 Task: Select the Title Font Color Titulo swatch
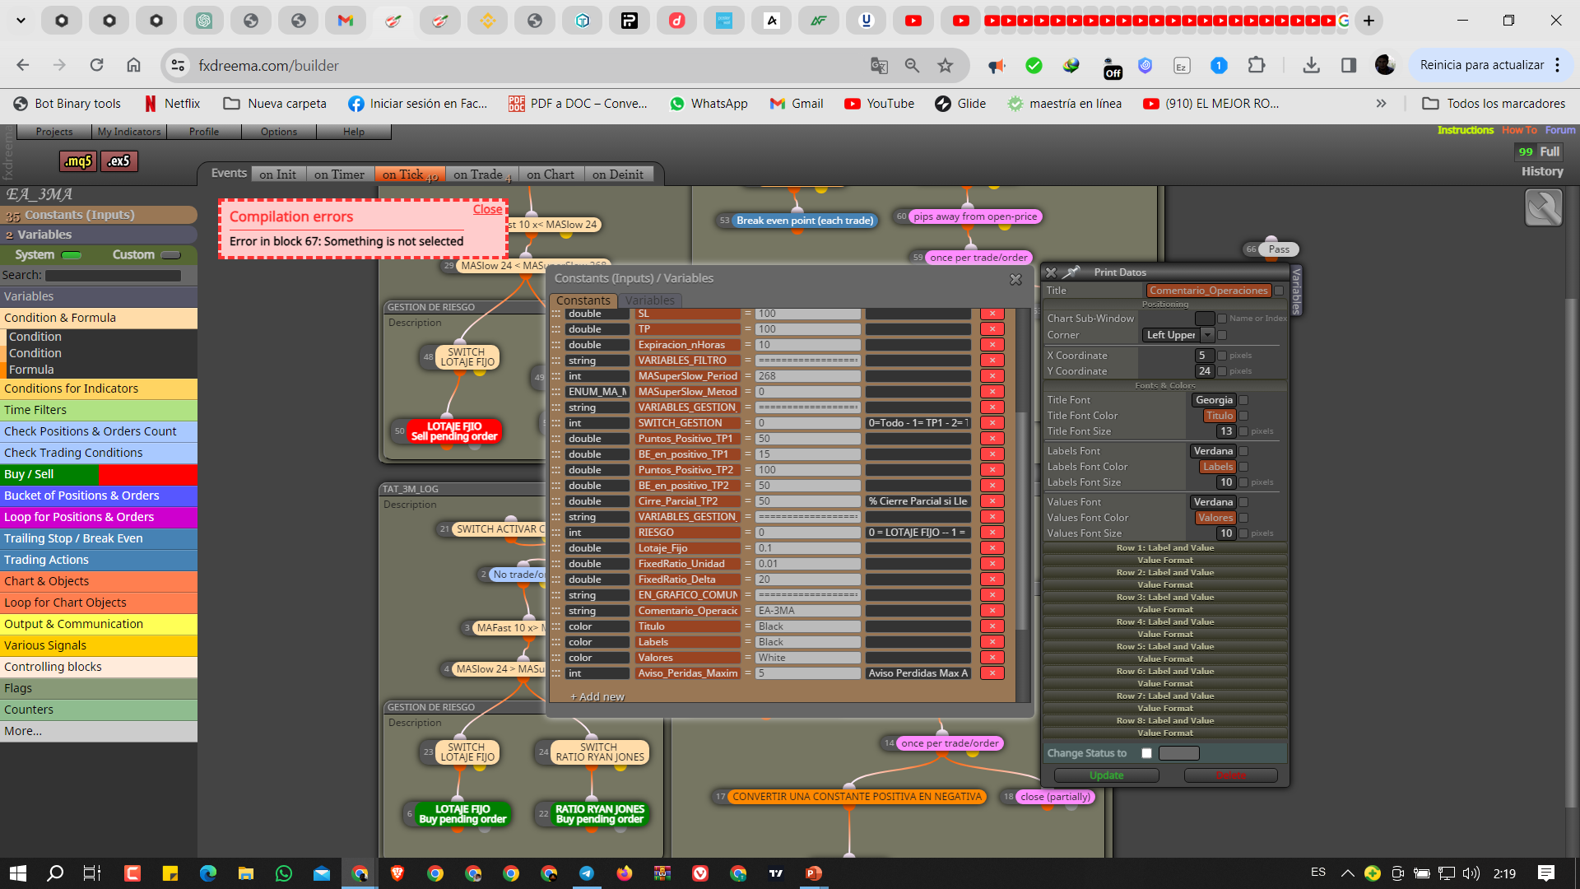pos(1220,416)
